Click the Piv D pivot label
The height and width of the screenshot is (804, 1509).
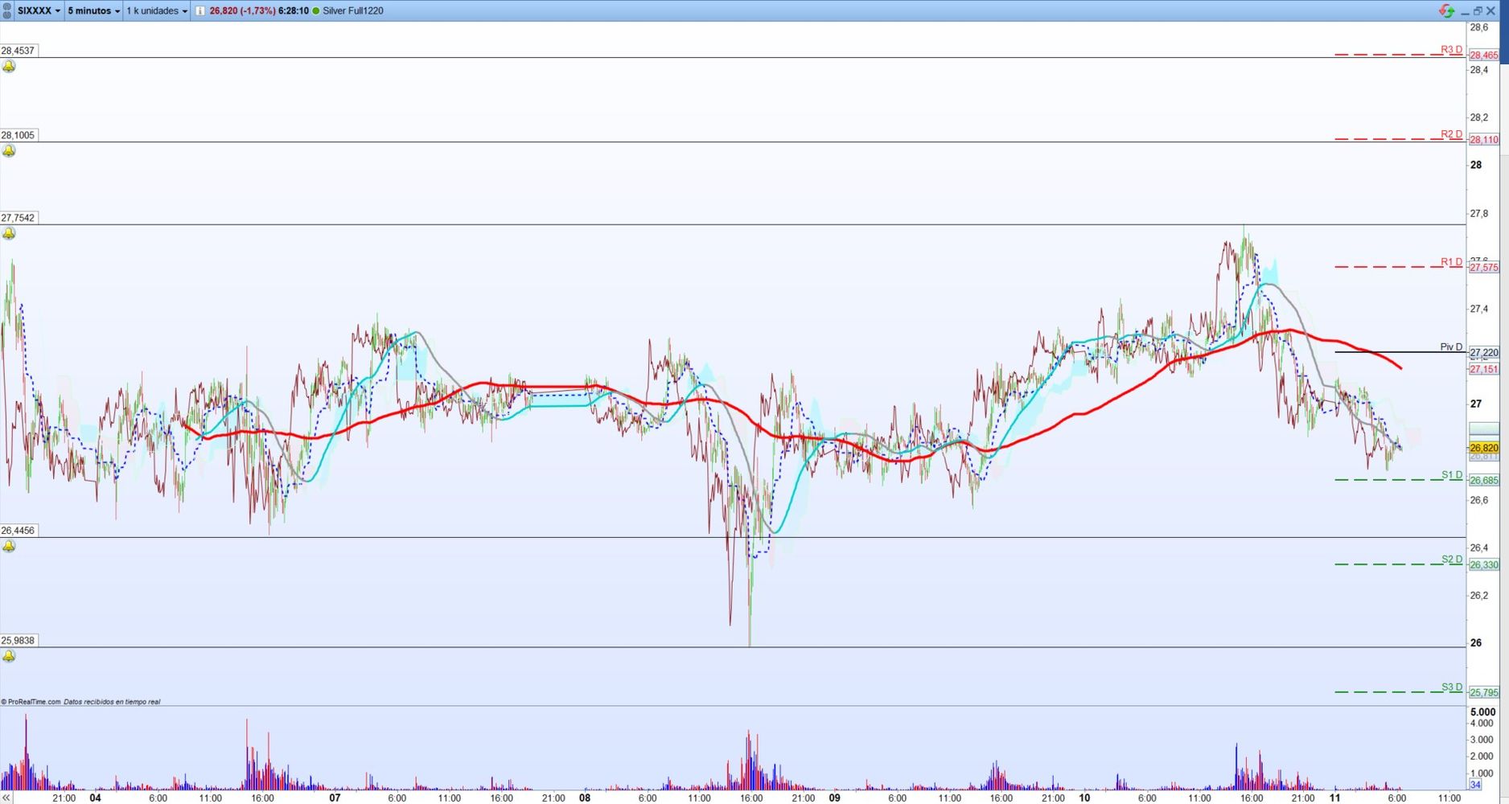(1451, 347)
